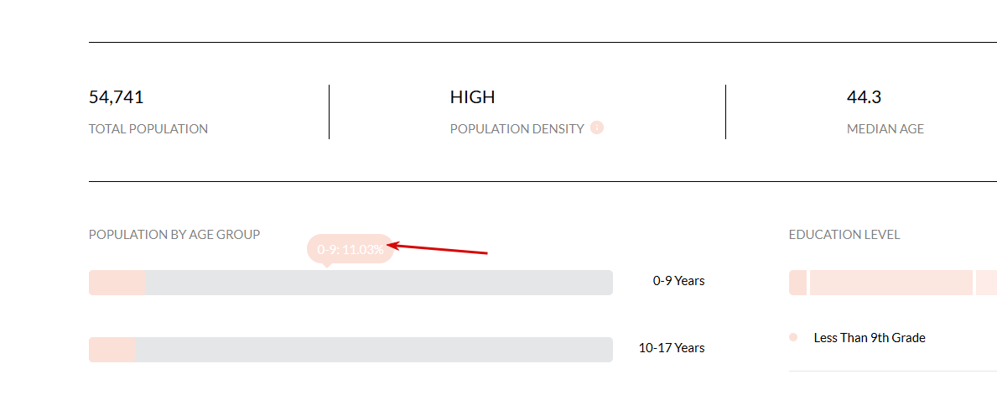This screenshot has width=997, height=395.
Task: Click the HIGH population density value
Action: [472, 97]
